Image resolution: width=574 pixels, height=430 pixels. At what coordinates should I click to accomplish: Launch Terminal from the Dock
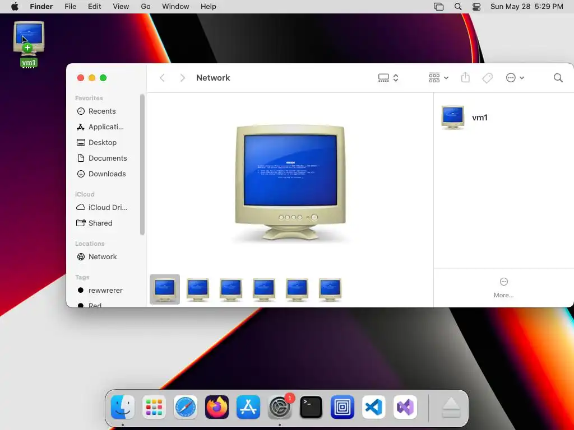point(311,407)
